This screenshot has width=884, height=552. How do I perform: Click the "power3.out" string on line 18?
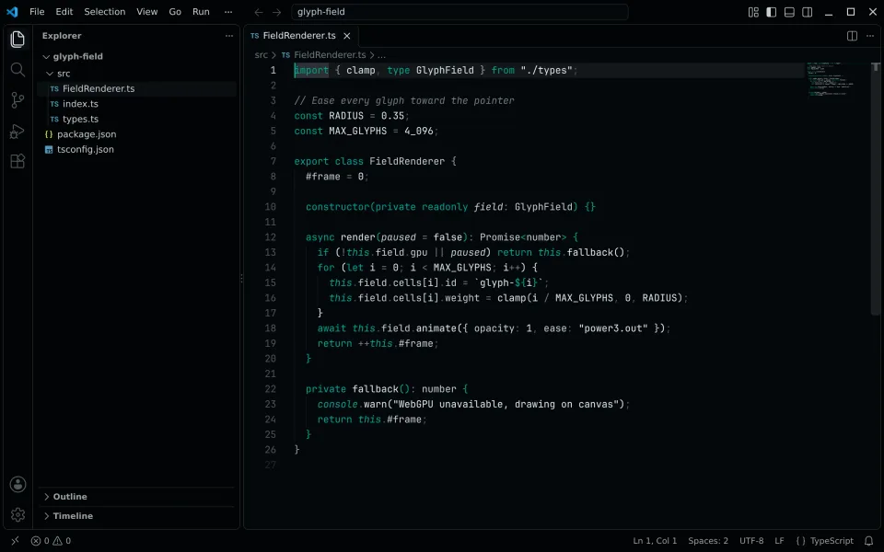pyautogui.click(x=613, y=328)
